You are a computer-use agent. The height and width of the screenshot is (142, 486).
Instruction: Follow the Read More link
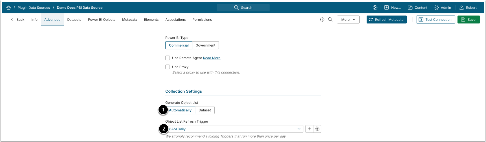[x=212, y=58]
